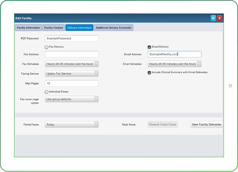Open the Fax Schedule dropdown

tap(72, 64)
